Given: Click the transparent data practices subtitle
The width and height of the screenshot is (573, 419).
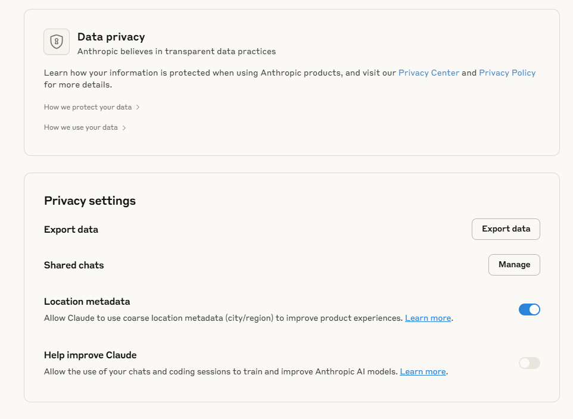Looking at the screenshot, I should click(x=176, y=52).
